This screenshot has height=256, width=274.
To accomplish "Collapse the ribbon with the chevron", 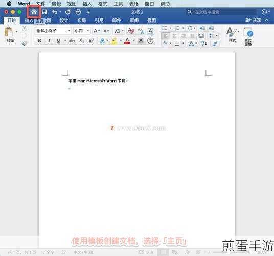I will [267, 20].
